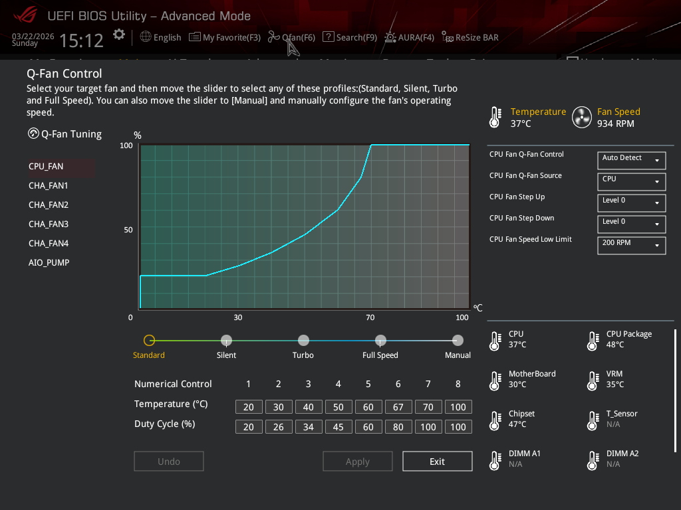
Task: Open the settings gear next to clock
Action: click(x=118, y=35)
